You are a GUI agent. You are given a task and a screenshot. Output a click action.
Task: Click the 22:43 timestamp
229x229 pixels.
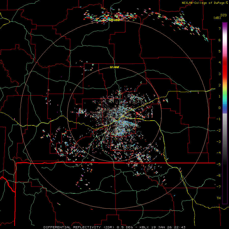coord(179,227)
